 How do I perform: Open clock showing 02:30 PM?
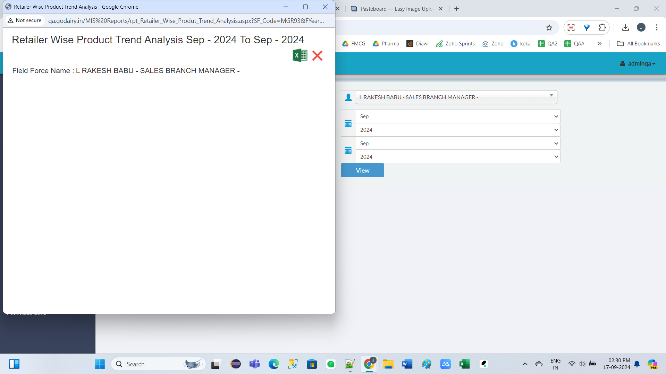pyautogui.click(x=617, y=364)
